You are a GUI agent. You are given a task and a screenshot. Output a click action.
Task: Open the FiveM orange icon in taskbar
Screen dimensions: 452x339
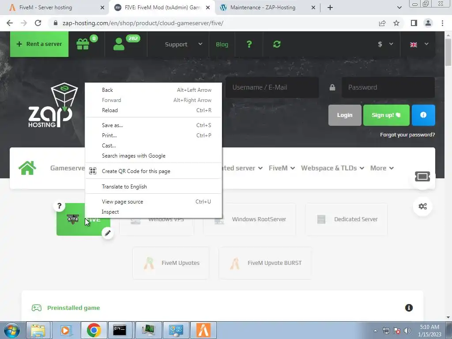pos(203,330)
